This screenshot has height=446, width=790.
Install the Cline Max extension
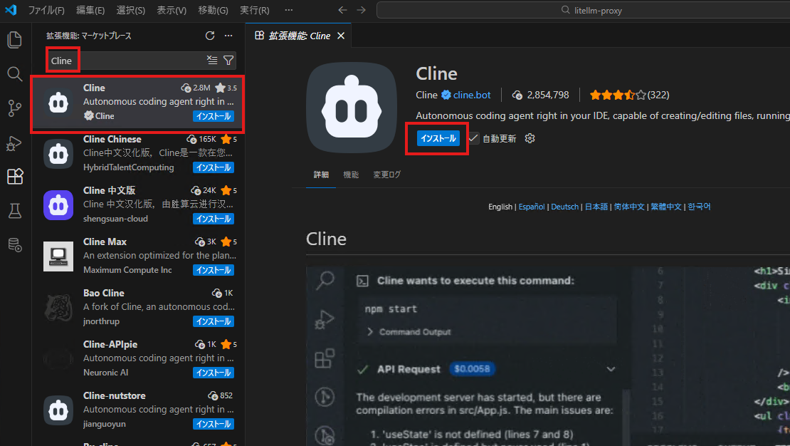pyautogui.click(x=214, y=270)
